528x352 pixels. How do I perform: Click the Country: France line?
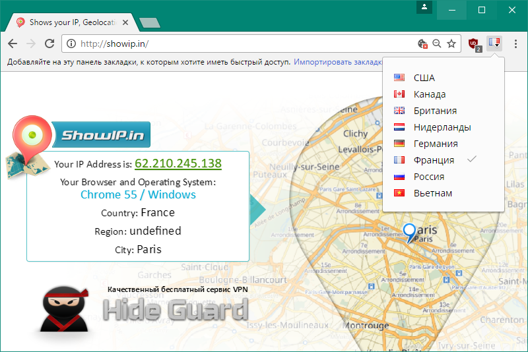pyautogui.click(x=138, y=213)
